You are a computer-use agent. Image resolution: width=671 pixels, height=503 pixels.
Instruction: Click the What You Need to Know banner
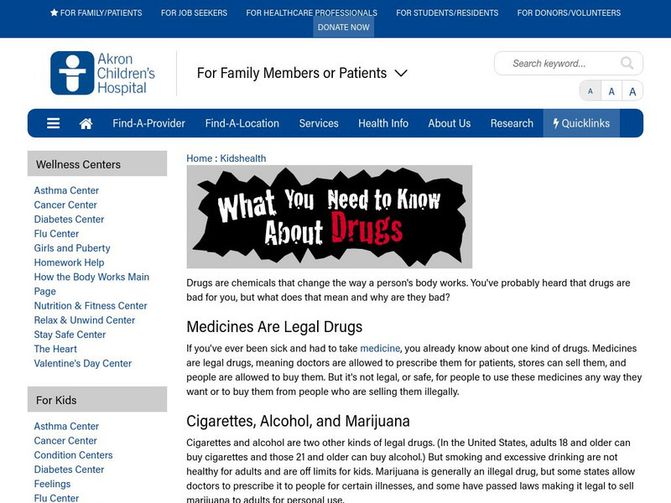coord(329,217)
